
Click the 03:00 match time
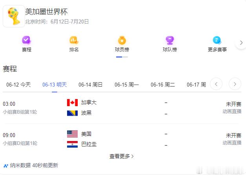pos(9,104)
